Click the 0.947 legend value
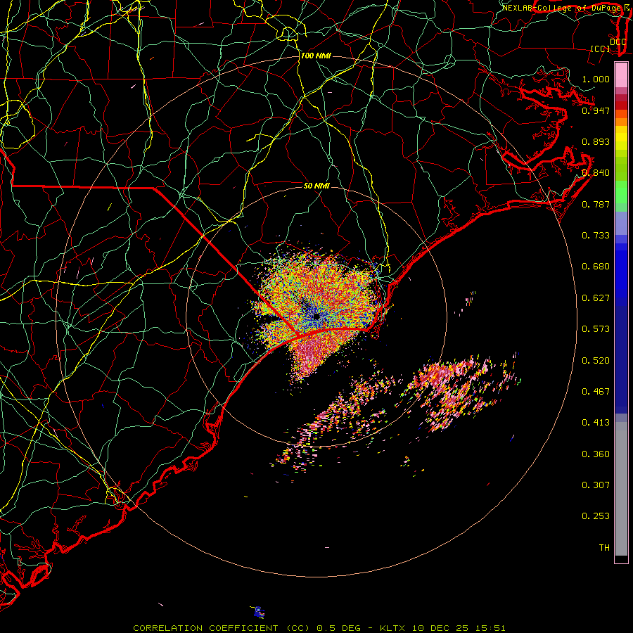This screenshot has height=633, width=633. click(596, 110)
